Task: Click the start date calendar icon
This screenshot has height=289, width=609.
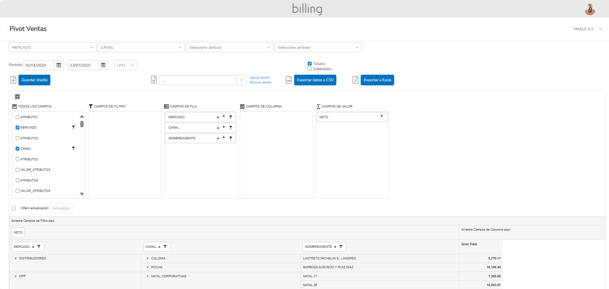Action: tap(58, 65)
